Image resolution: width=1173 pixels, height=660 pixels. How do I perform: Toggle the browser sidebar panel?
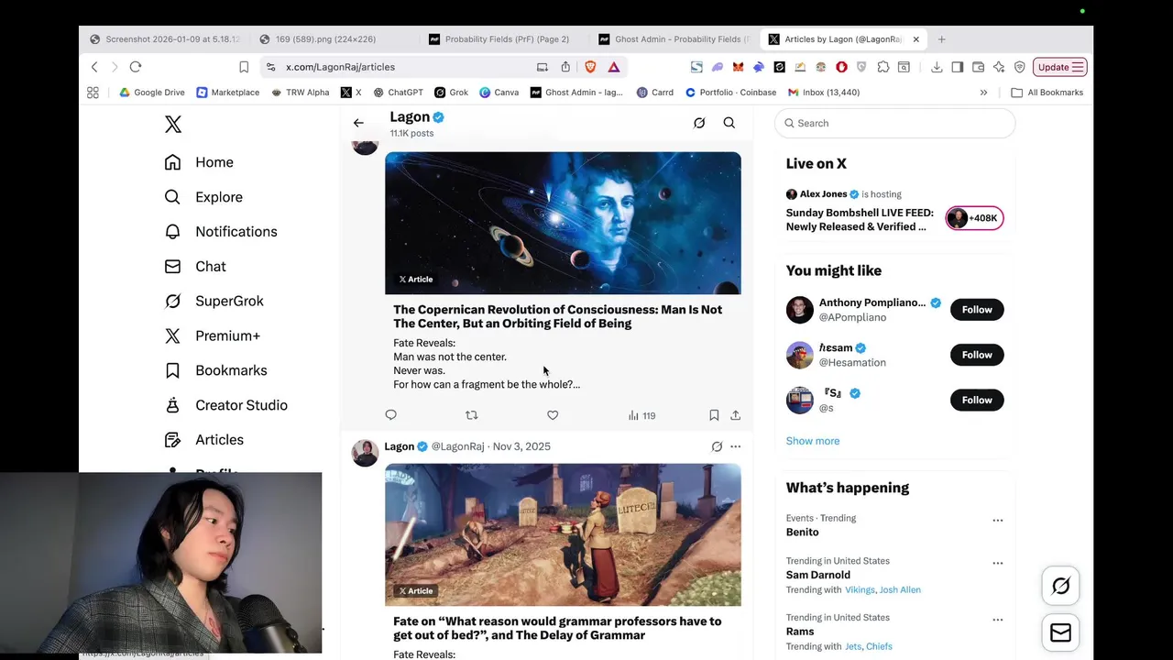pos(958,67)
